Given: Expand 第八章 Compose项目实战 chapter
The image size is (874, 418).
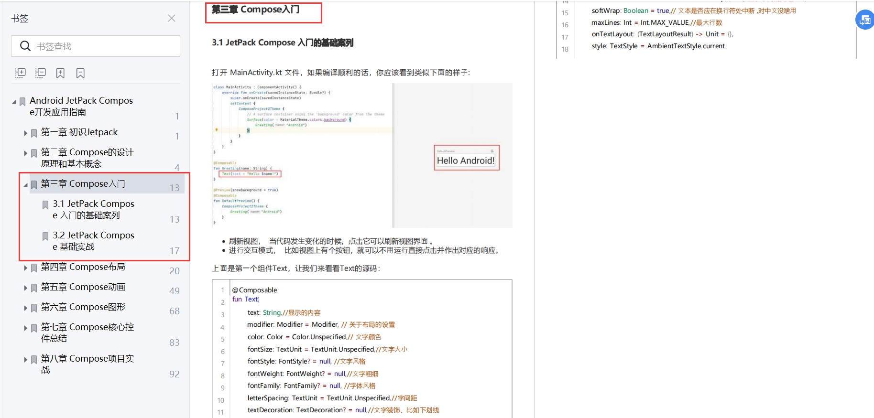Looking at the screenshot, I should pos(25,360).
